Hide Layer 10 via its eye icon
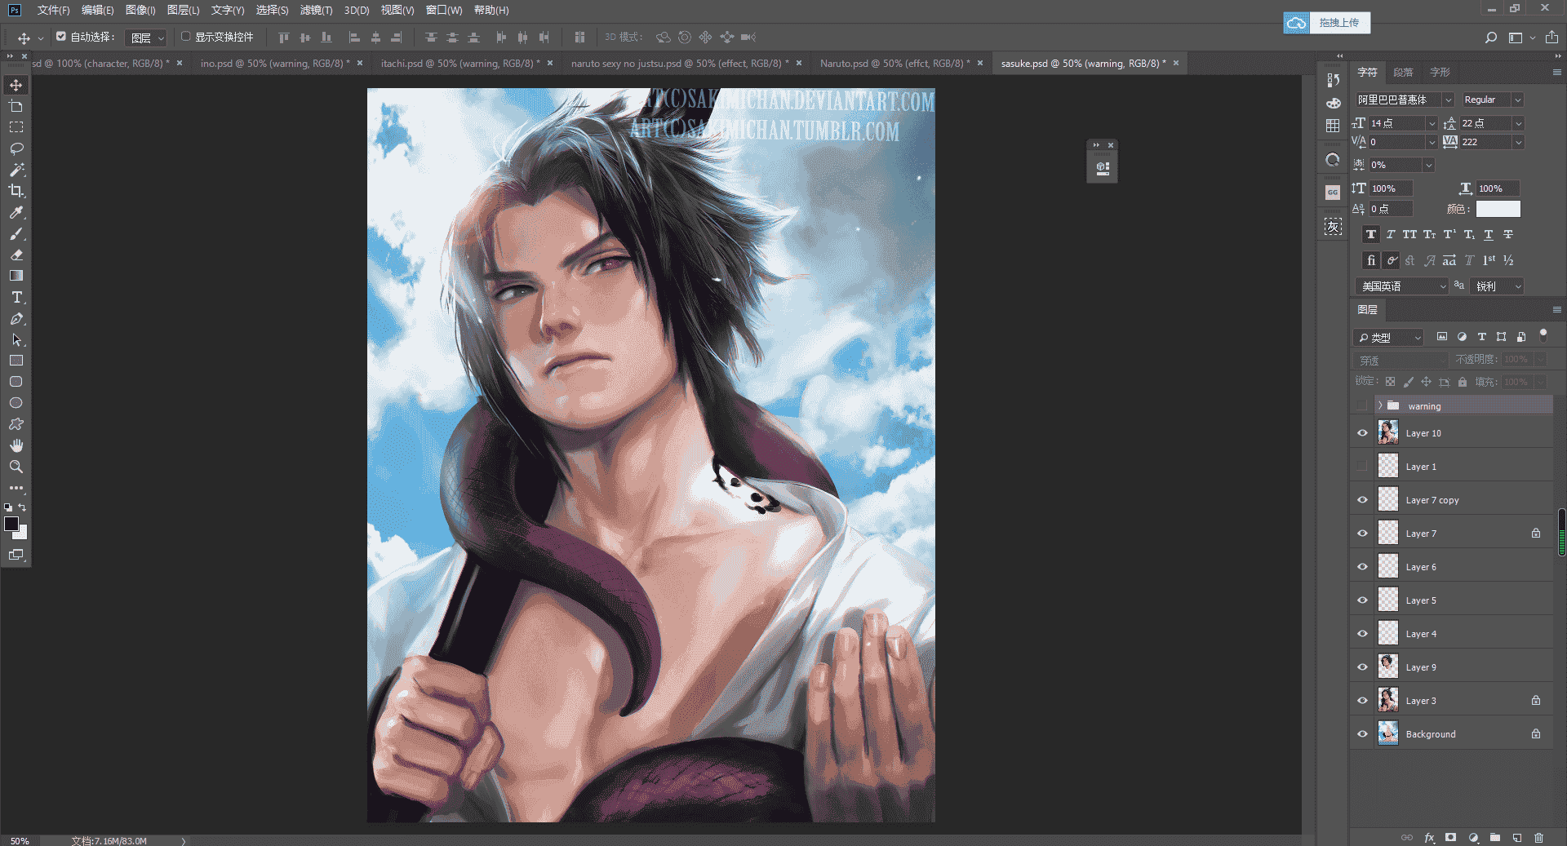The height and width of the screenshot is (846, 1567). [x=1362, y=433]
